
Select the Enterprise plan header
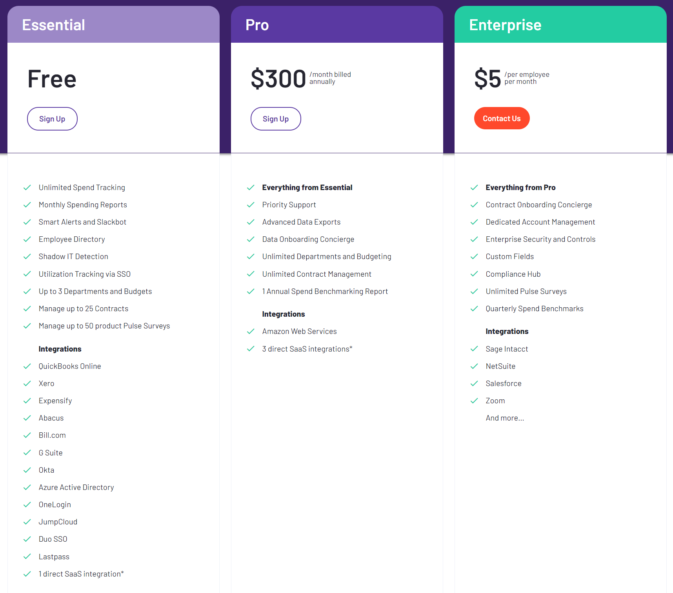505,25
